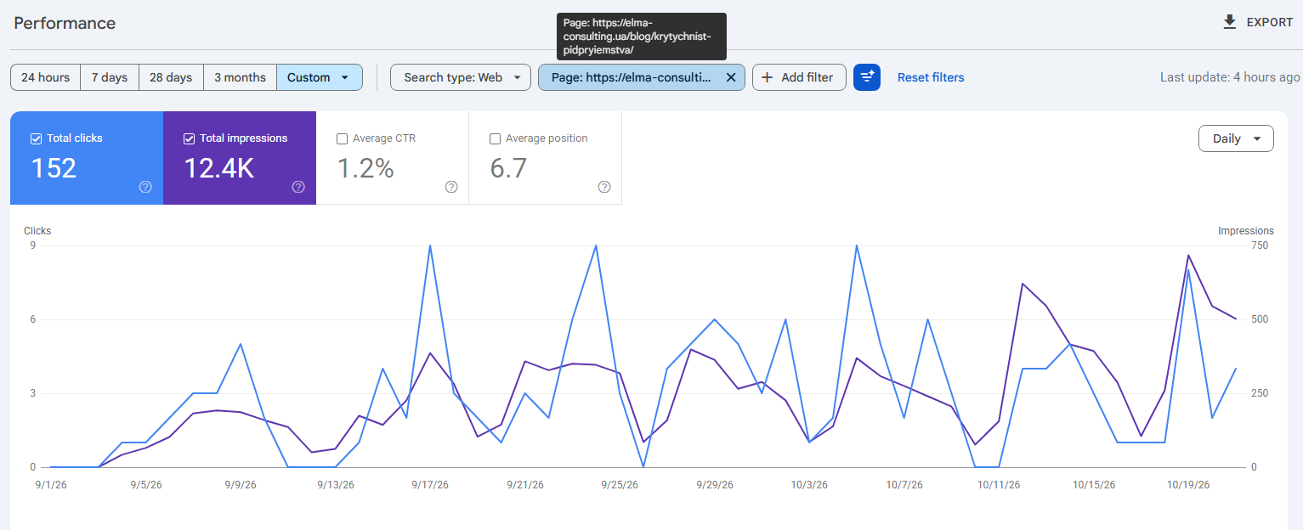Open help icon on Average position card
1303x530 pixels.
604,187
